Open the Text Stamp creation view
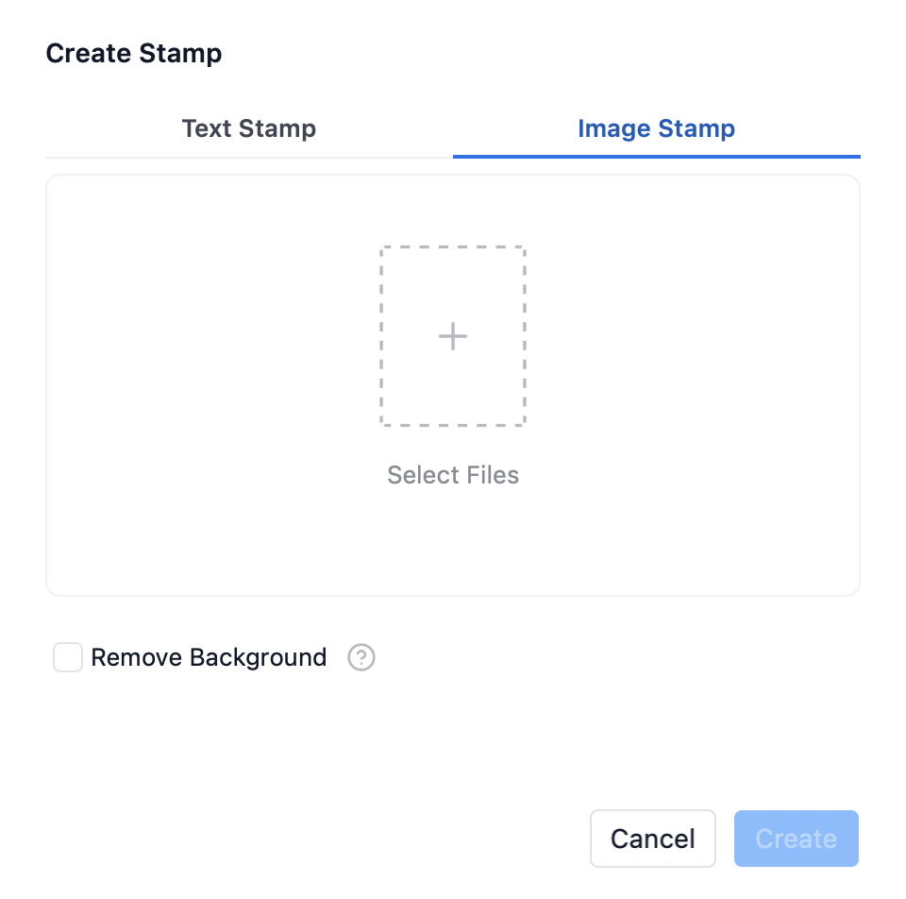The width and height of the screenshot is (906, 899). [x=249, y=128]
